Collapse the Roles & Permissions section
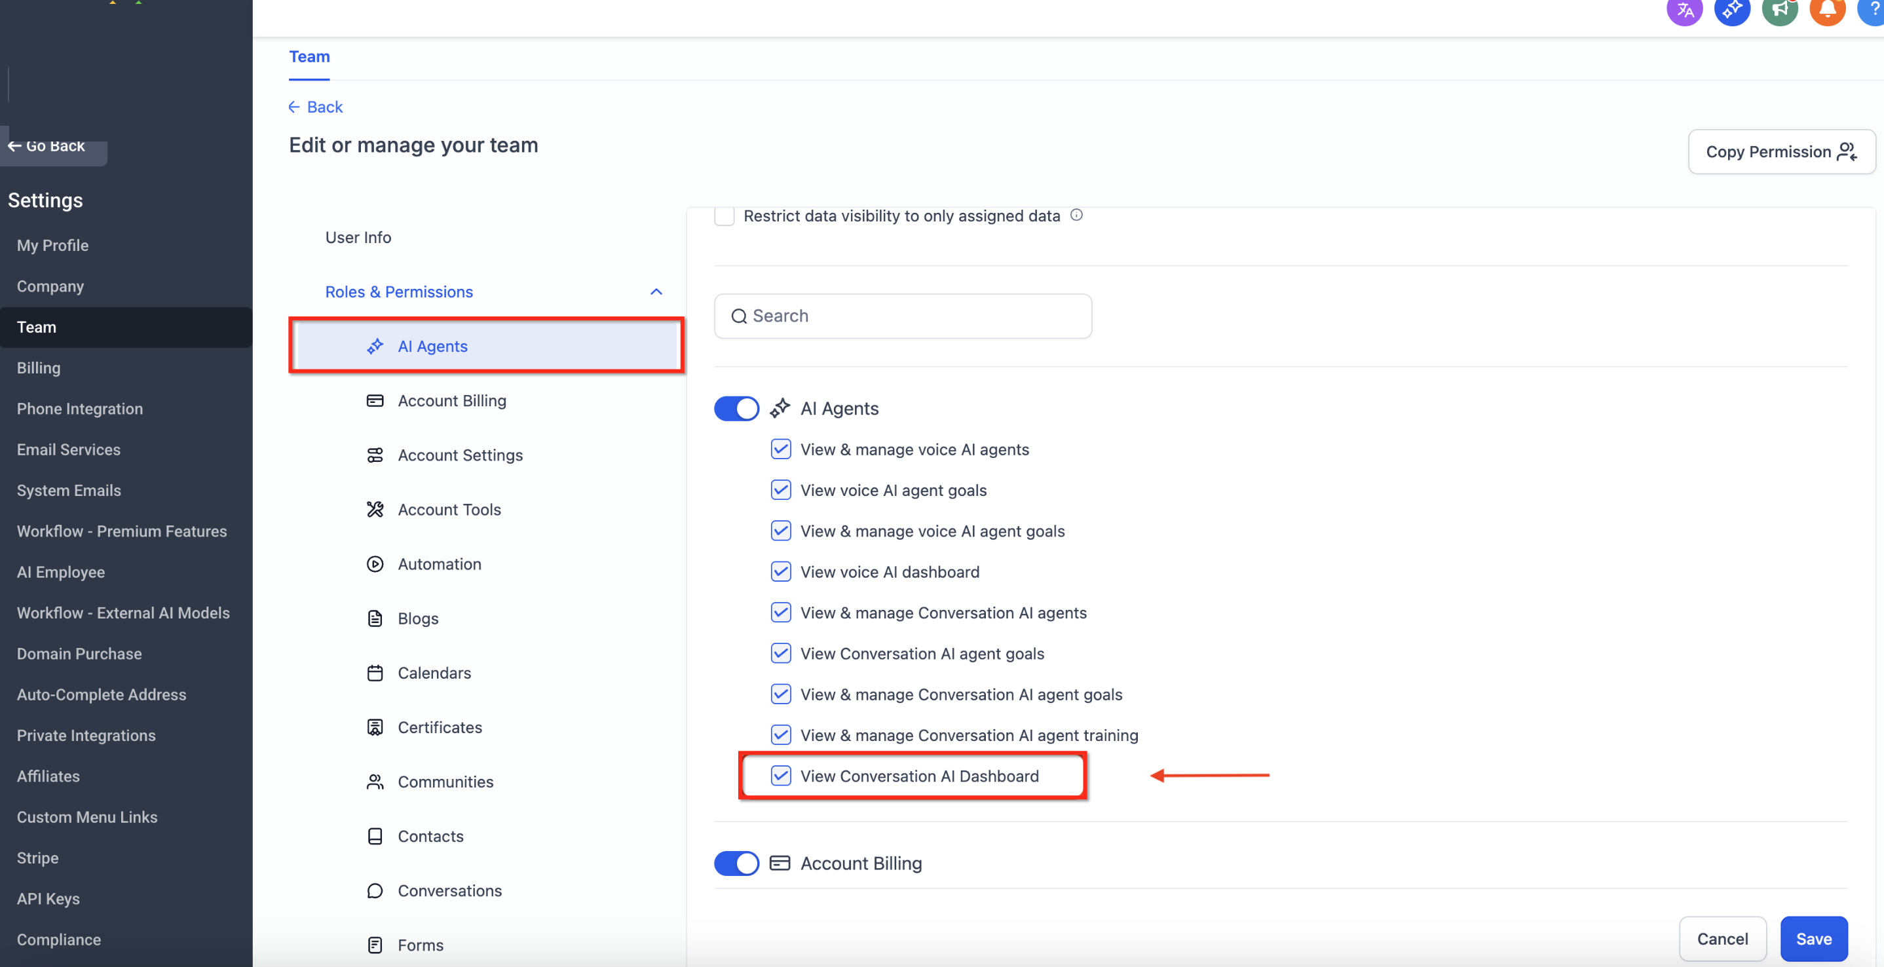The height and width of the screenshot is (967, 1884). (655, 292)
